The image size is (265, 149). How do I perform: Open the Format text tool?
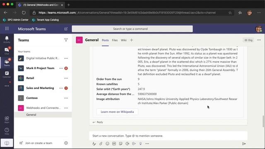(94, 144)
